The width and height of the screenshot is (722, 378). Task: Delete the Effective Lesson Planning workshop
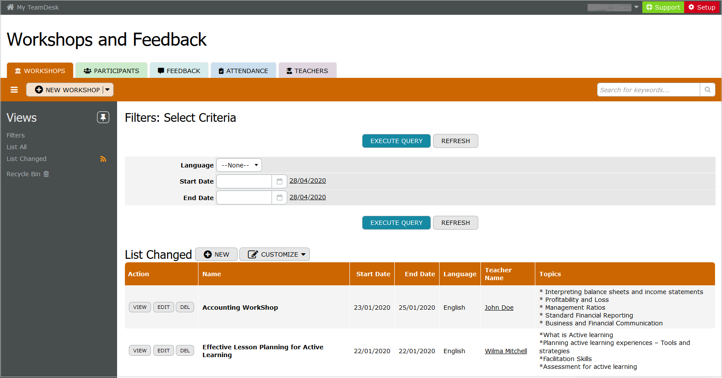185,351
